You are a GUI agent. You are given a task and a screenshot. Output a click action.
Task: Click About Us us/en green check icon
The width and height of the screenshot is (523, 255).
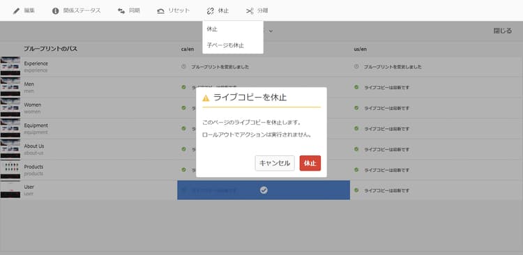[356, 149]
